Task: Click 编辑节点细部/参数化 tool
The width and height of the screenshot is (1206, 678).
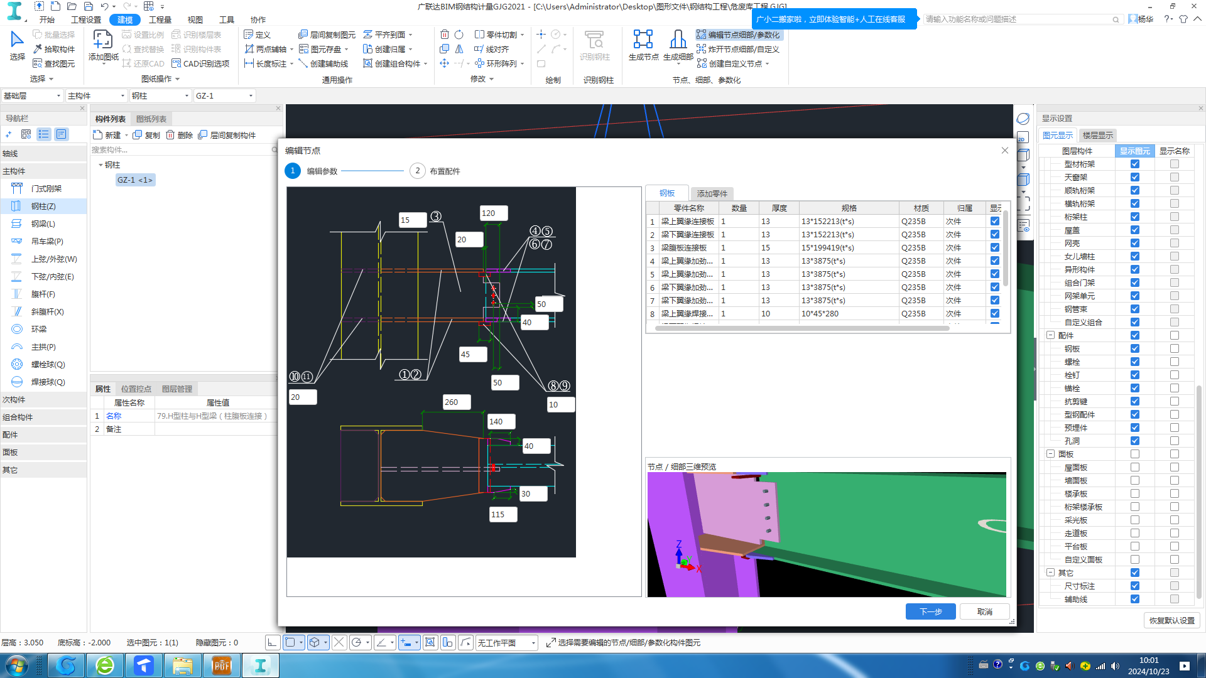Action: point(739,35)
